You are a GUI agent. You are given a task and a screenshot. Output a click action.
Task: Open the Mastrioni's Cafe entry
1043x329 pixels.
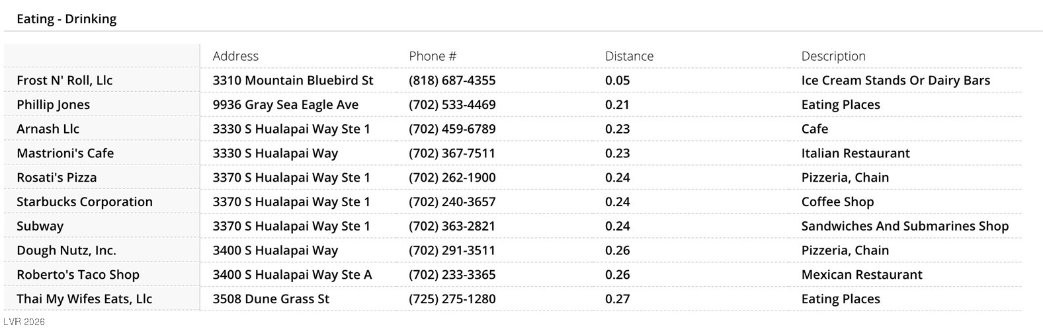click(65, 153)
